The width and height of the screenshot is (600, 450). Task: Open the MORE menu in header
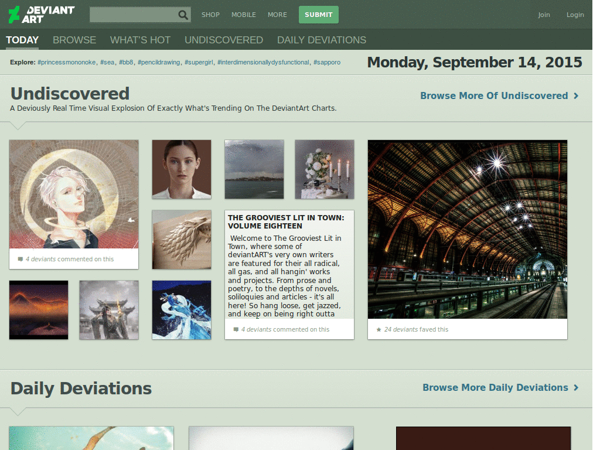pos(277,15)
